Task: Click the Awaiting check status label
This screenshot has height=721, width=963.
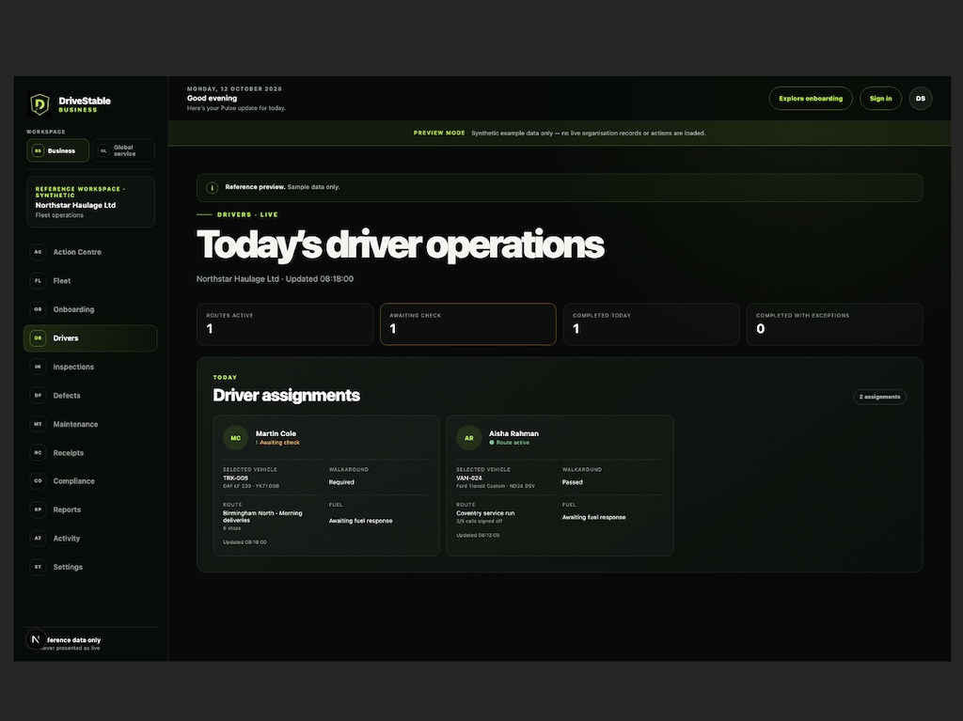Action: (x=277, y=442)
